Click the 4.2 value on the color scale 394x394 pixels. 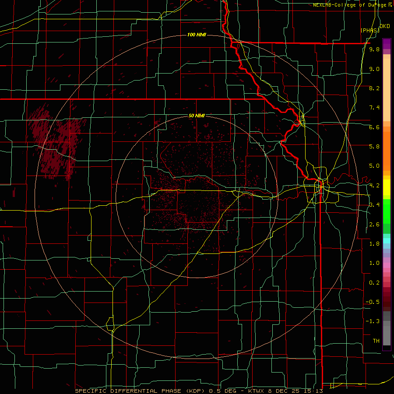pyautogui.click(x=374, y=186)
